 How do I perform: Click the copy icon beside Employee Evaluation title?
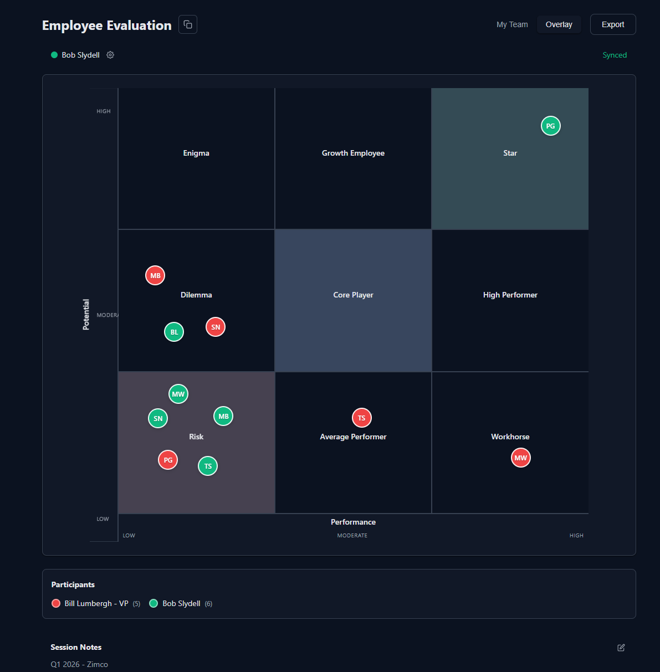[x=187, y=24]
